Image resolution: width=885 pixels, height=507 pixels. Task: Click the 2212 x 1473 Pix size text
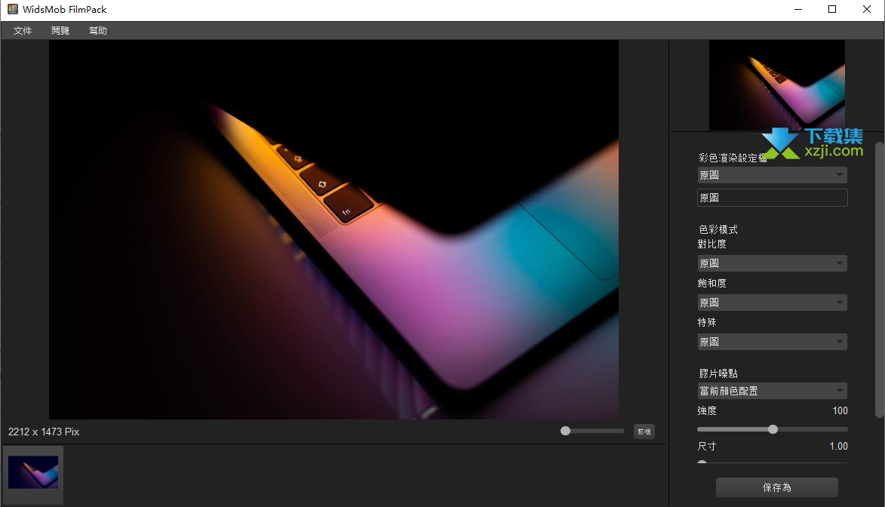pos(44,432)
